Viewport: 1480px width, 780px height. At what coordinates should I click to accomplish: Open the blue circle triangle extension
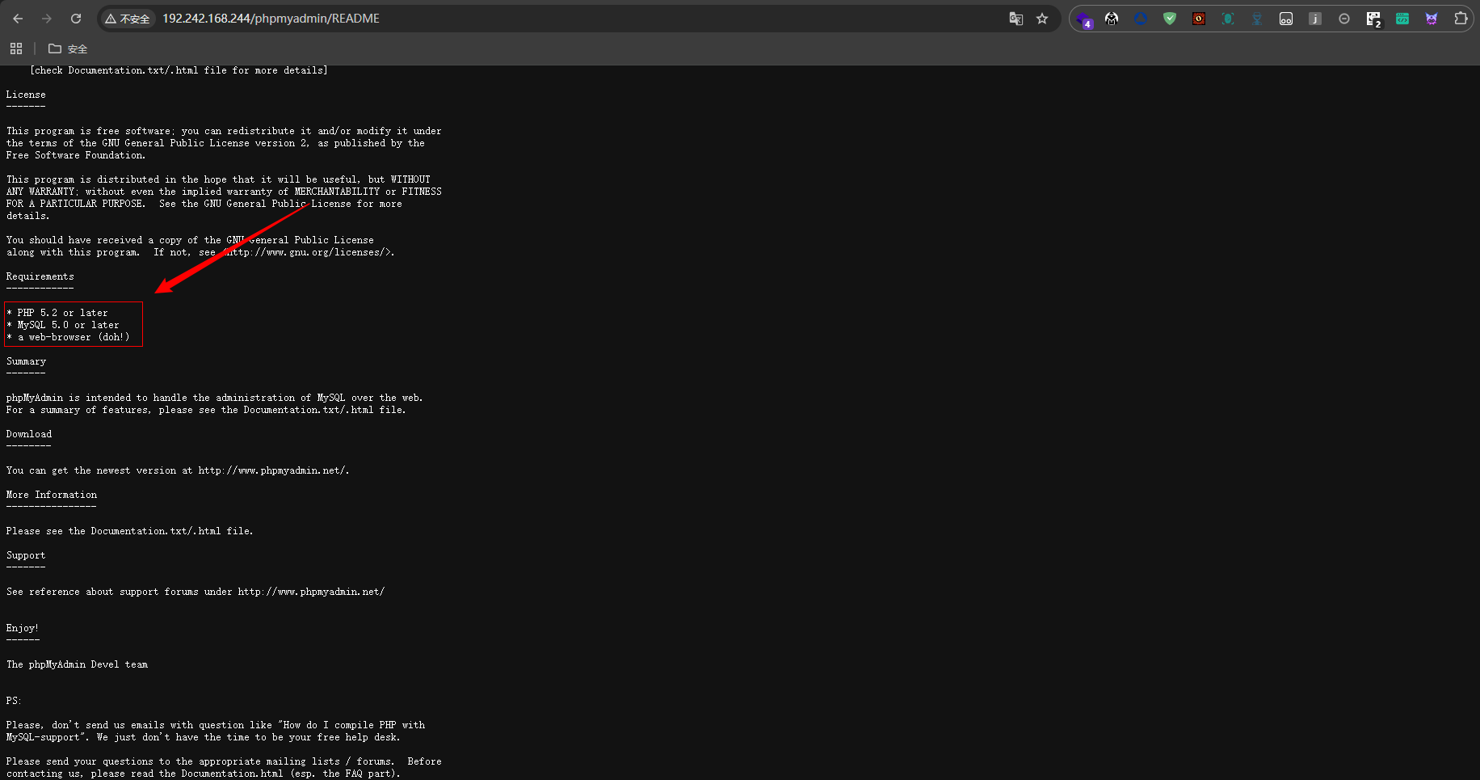1141,19
